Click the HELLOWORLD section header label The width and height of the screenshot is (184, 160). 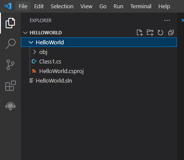coord(46,33)
